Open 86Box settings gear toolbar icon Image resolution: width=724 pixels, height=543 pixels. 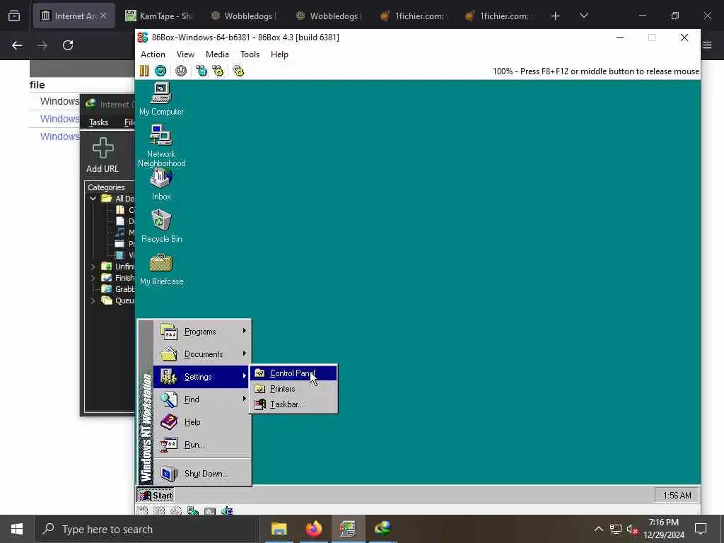click(x=238, y=71)
